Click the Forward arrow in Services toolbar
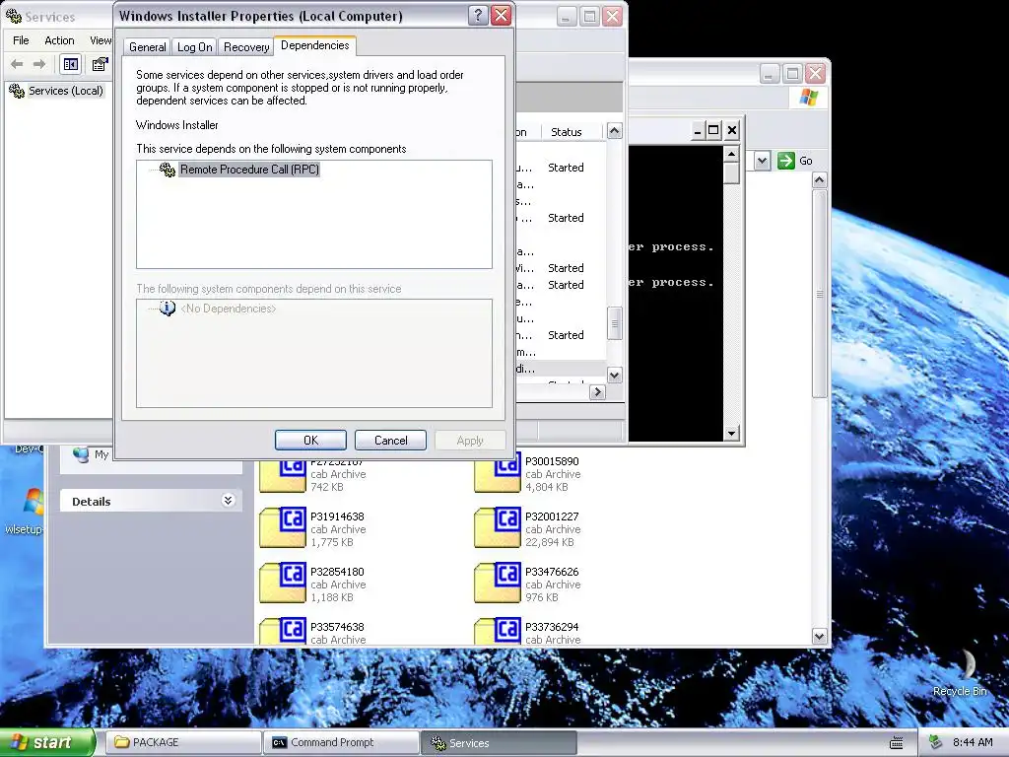The height and width of the screenshot is (757, 1009). click(39, 64)
